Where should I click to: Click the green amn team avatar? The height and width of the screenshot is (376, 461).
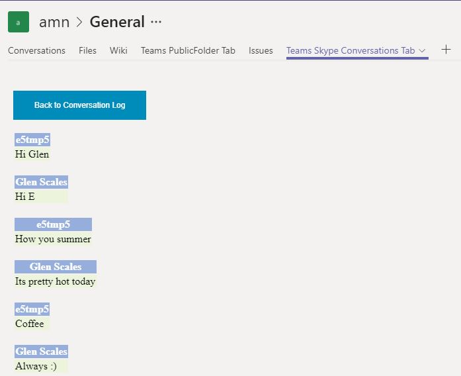click(19, 22)
